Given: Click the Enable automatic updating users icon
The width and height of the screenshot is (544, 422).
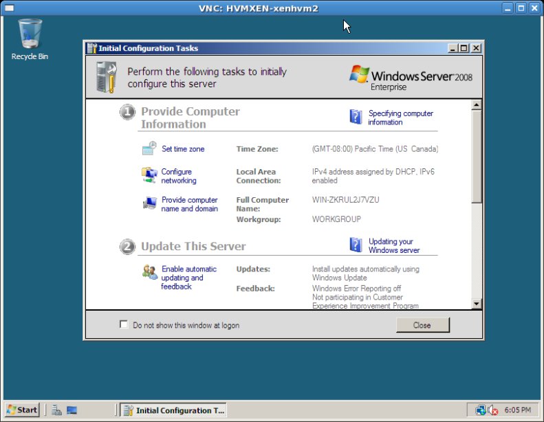Looking at the screenshot, I should (149, 271).
